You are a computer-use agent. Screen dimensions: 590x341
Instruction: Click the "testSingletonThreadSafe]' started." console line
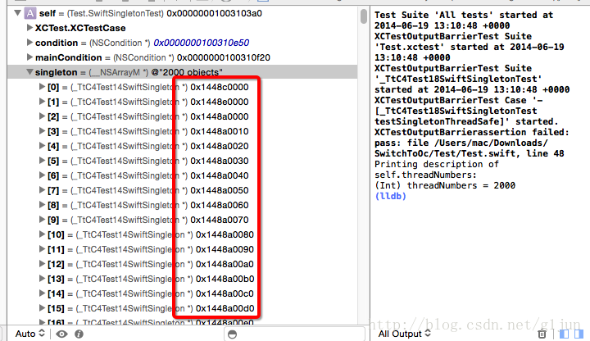[466, 121]
